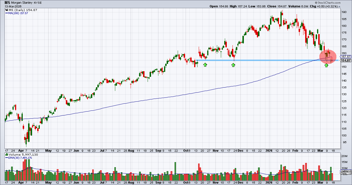This screenshot has height=185, width=352.
Task: Click the 145 price axis label
Action: point(344,74)
